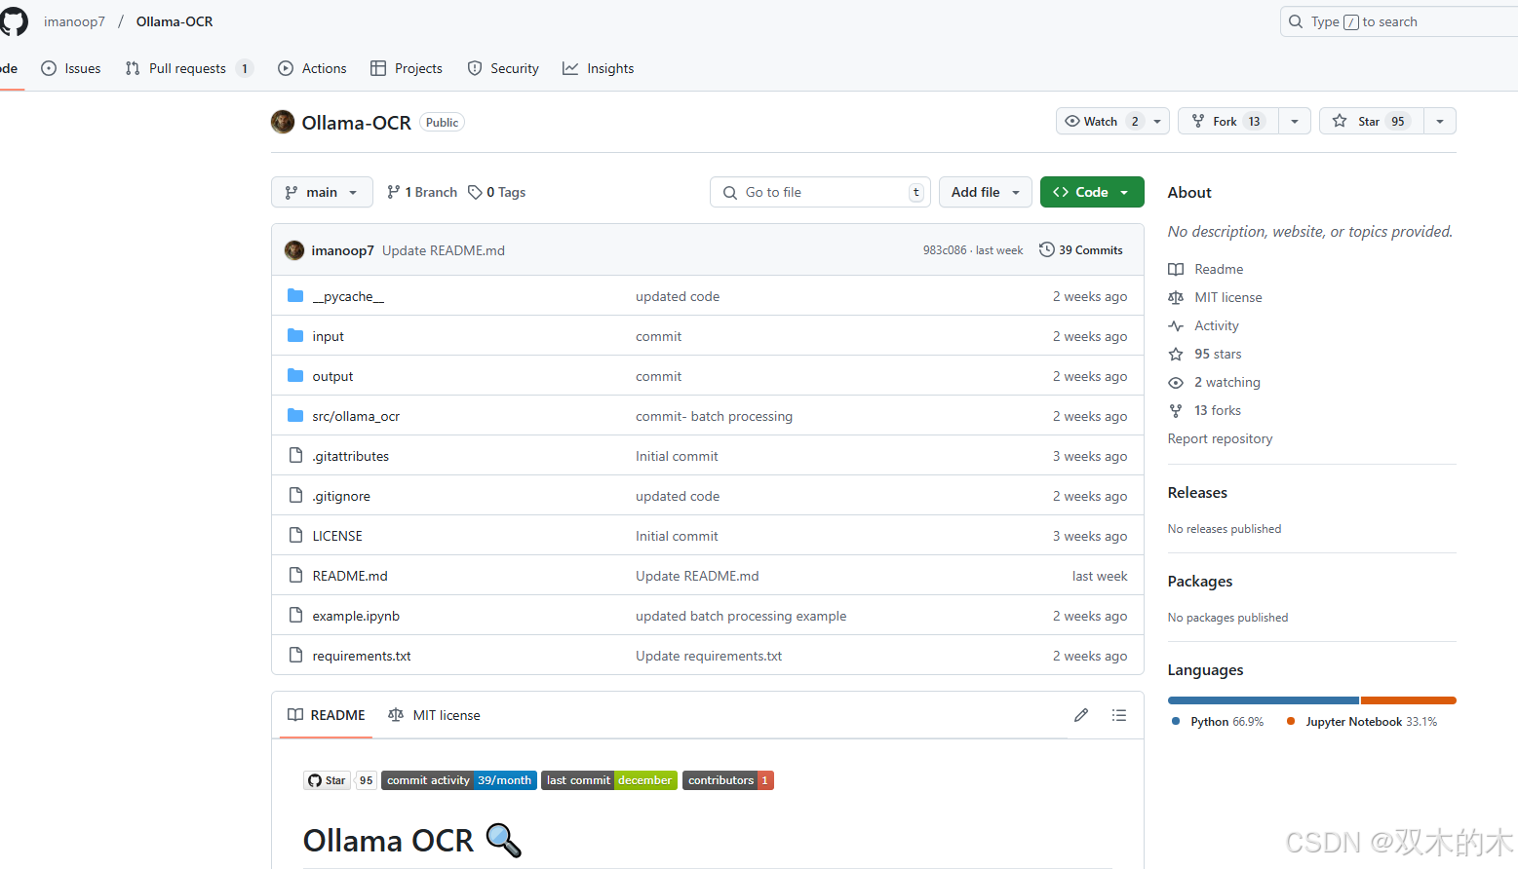This screenshot has height=869, width=1518.
Task: Click the book icon beside Readme in About
Action: click(x=1176, y=269)
